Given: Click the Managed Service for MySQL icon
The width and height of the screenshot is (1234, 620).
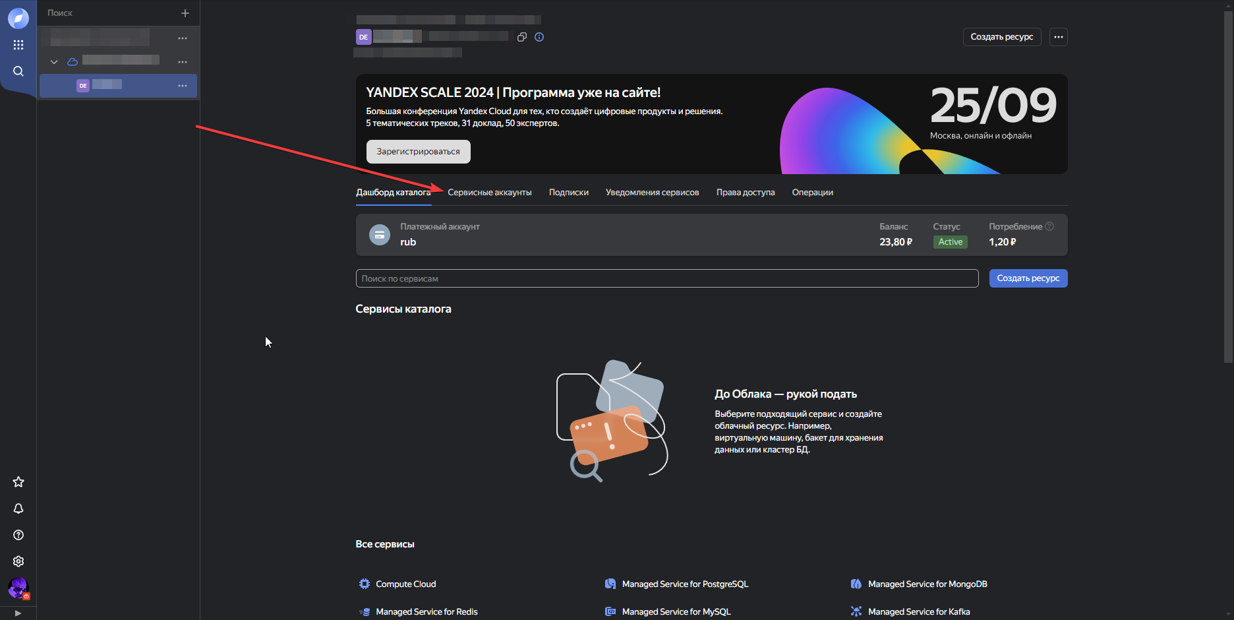Looking at the screenshot, I should [610, 611].
